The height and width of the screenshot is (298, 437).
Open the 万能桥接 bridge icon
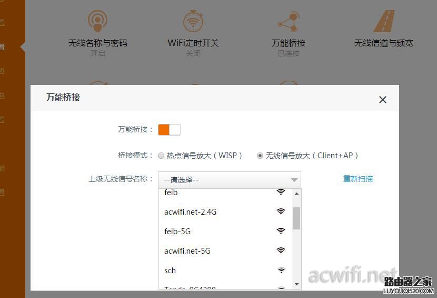[x=288, y=22]
